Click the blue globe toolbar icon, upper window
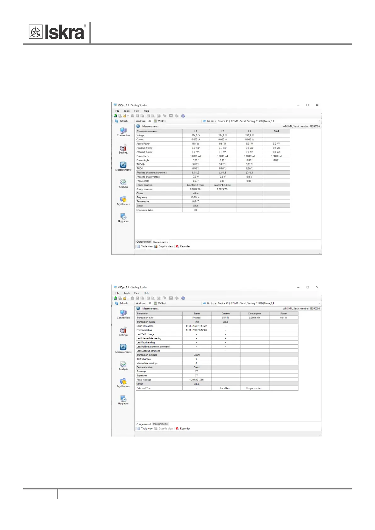Screen dimensions: 375x530 click(x=183, y=116)
